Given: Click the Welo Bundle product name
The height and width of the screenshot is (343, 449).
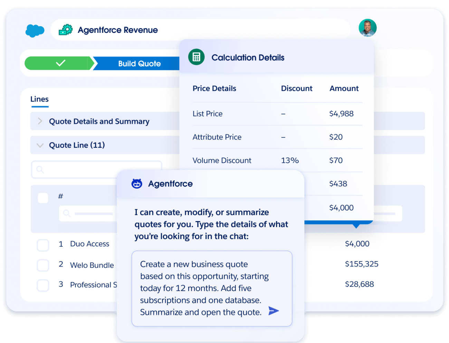Looking at the screenshot, I should pos(92,265).
